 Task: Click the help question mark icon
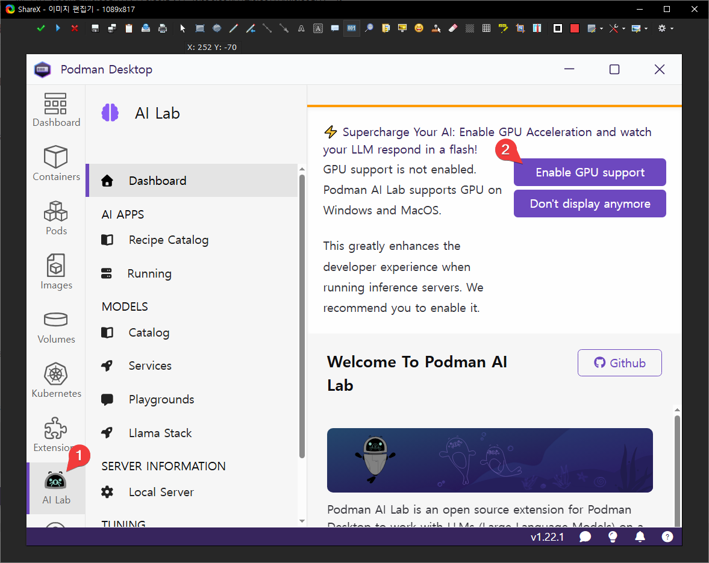[667, 537]
